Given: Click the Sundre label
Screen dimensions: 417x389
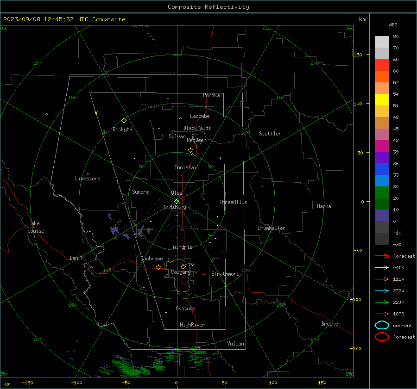Looking at the screenshot, I should (x=140, y=192).
